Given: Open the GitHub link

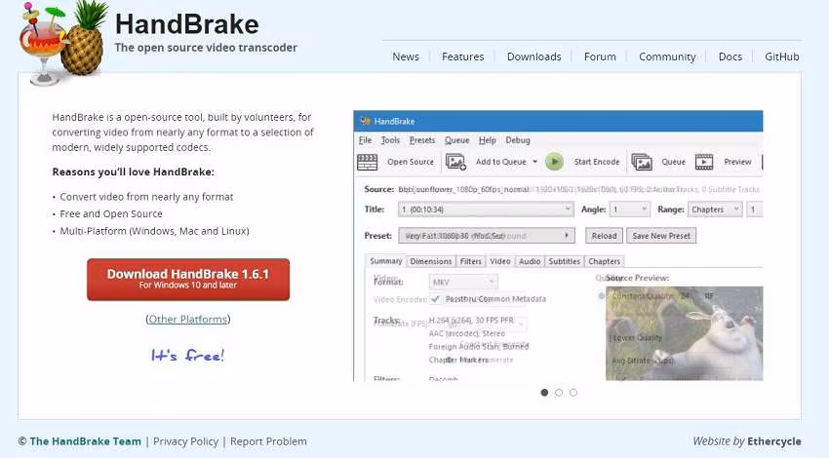Looking at the screenshot, I should click(782, 57).
